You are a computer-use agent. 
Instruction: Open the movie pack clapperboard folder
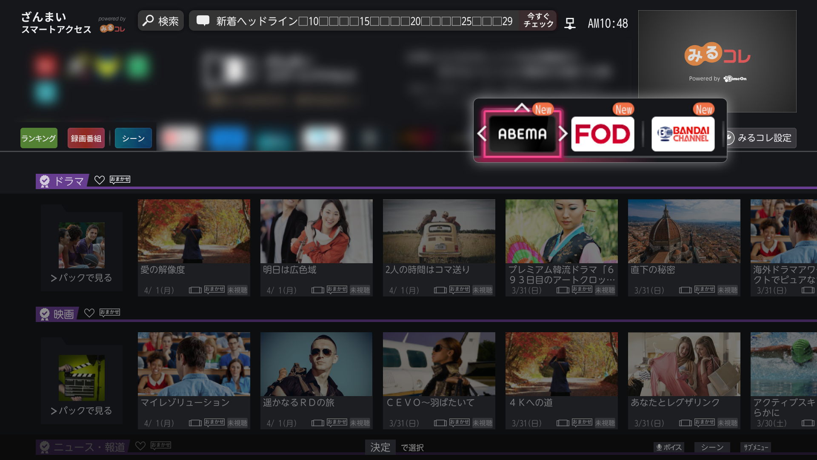(x=82, y=378)
